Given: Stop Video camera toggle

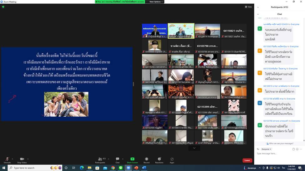Looking at the screenshot, I should coord(22,160).
